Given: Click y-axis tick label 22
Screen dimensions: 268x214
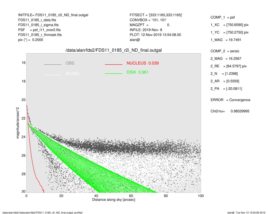Looking at the screenshot, I should coord(23,118).
